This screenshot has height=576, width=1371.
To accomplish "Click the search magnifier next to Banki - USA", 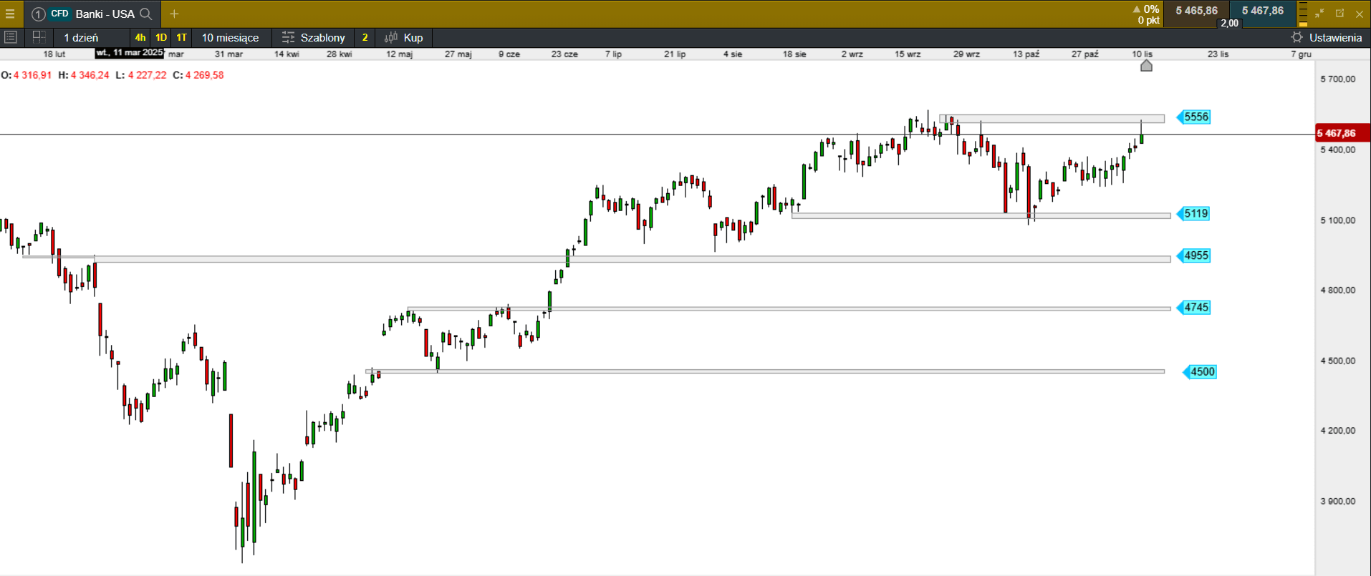I will coord(146,14).
